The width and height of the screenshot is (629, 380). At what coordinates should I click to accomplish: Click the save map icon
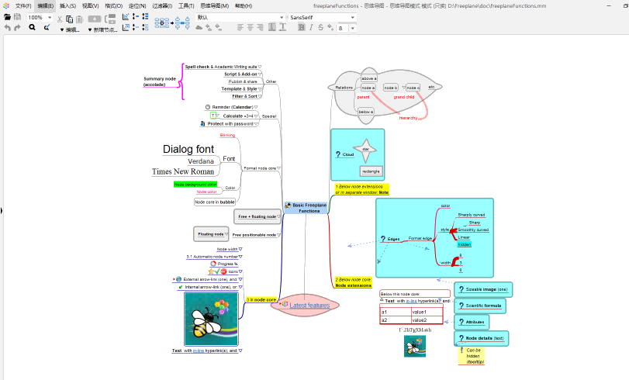coord(17,17)
